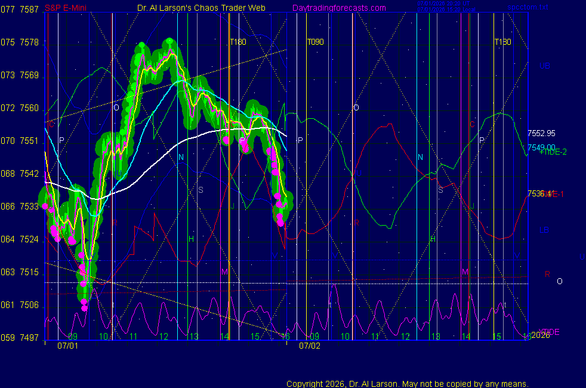Viewport: 586px width, 388px height.
Task: Click the cyan 7549.00 price value
Action: pos(541,147)
